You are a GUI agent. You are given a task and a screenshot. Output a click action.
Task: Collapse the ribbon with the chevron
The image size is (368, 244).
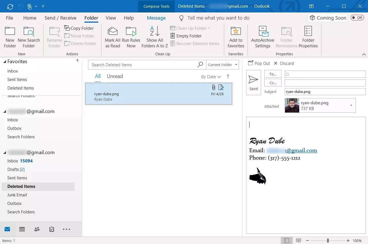click(364, 54)
